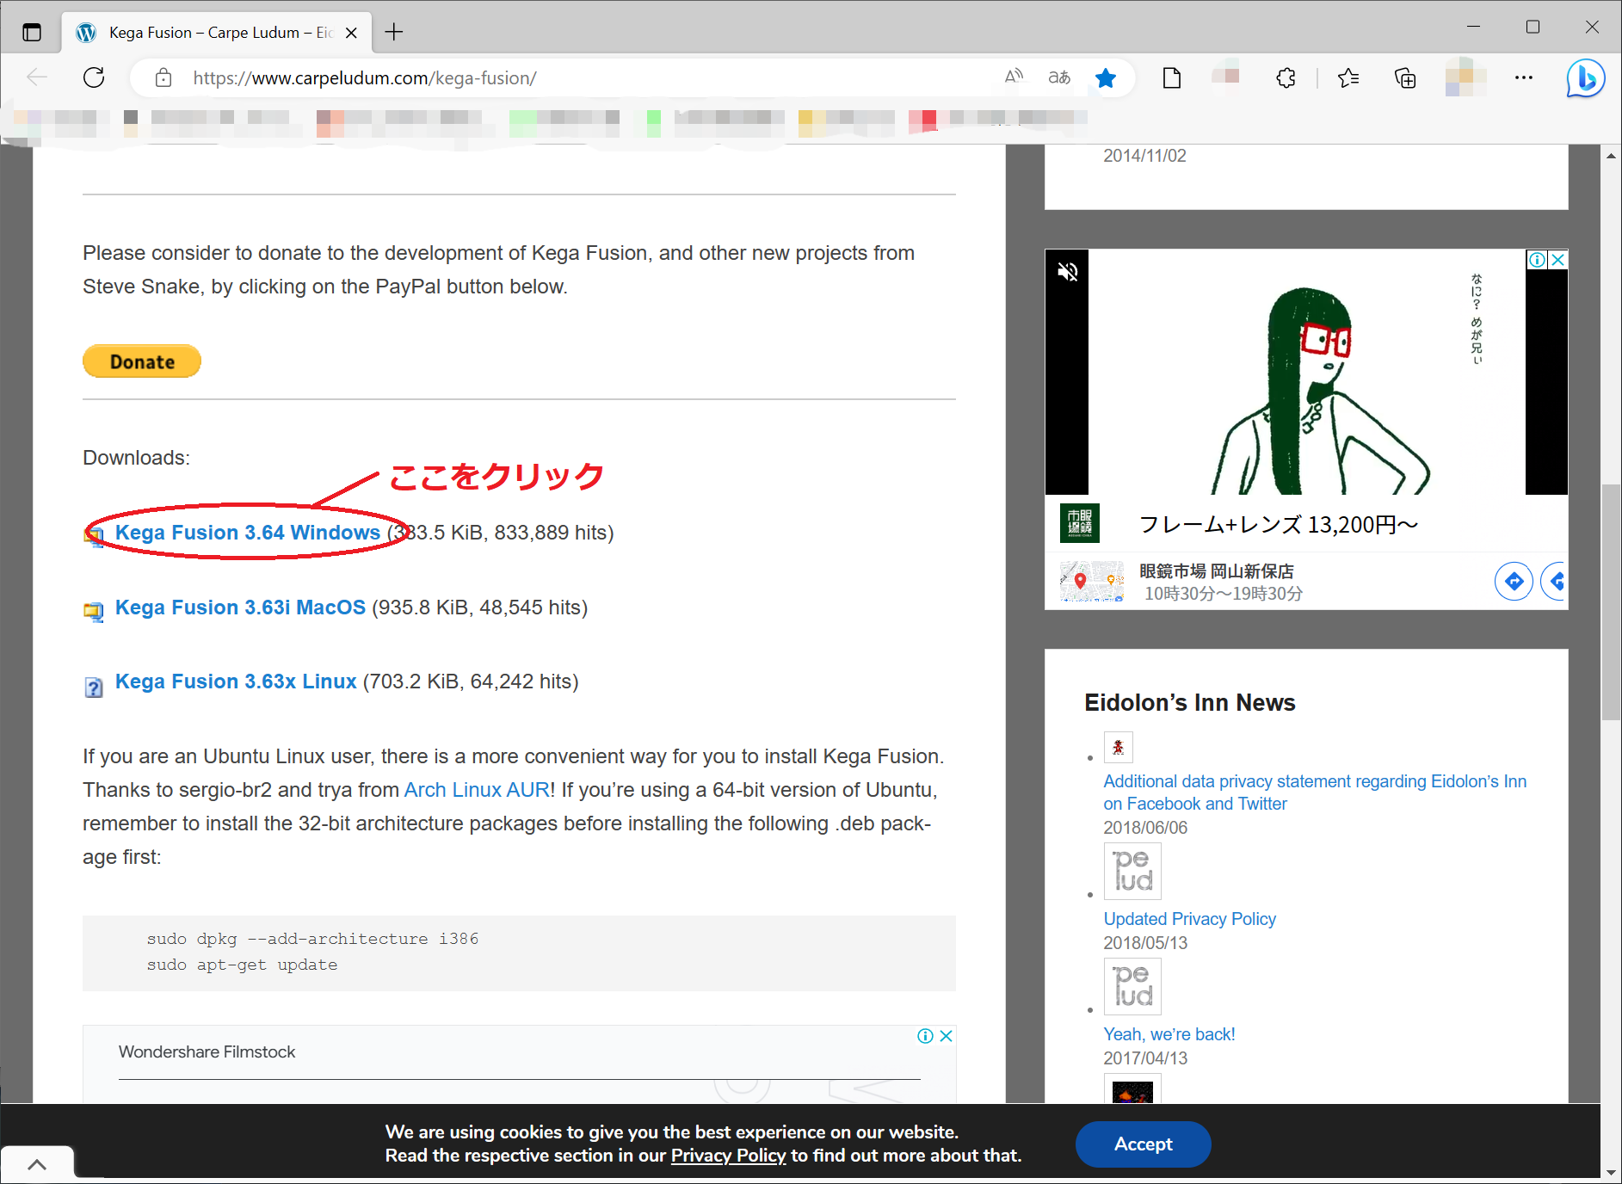Click the Read aloud icon
Image resolution: width=1622 pixels, height=1184 pixels.
(1014, 77)
